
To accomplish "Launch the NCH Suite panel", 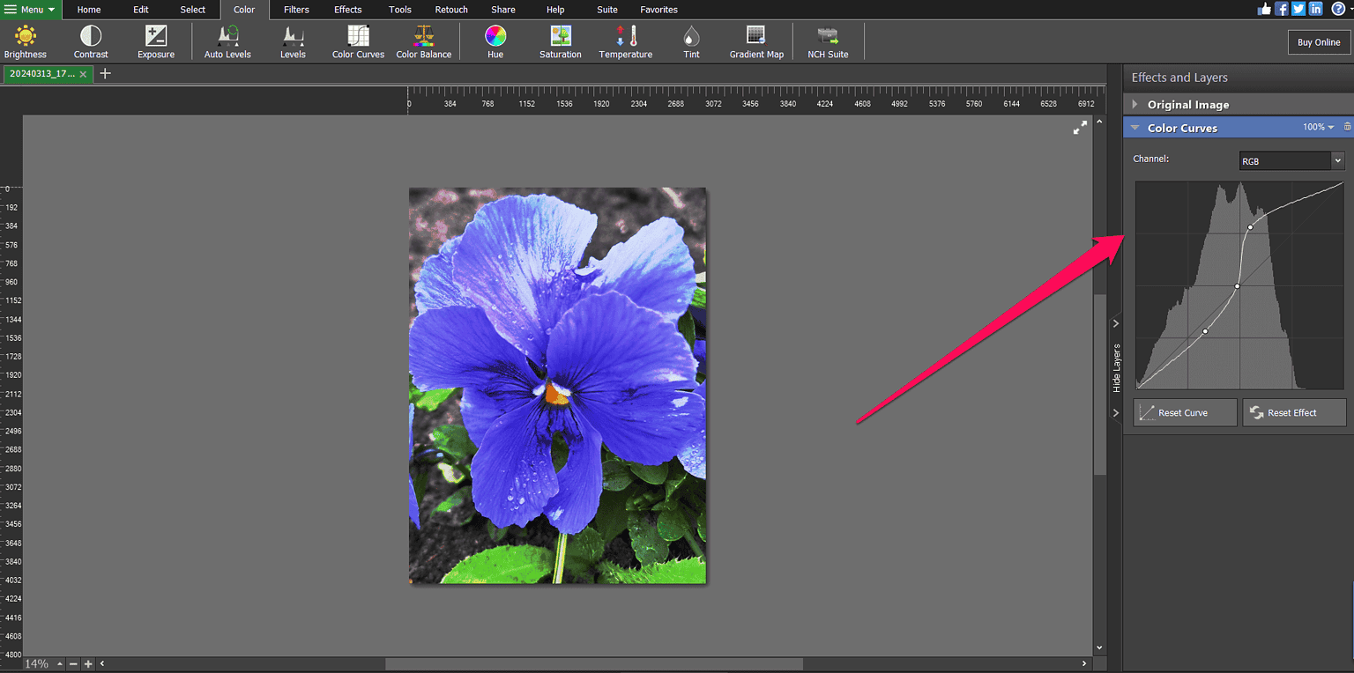I will pos(827,41).
